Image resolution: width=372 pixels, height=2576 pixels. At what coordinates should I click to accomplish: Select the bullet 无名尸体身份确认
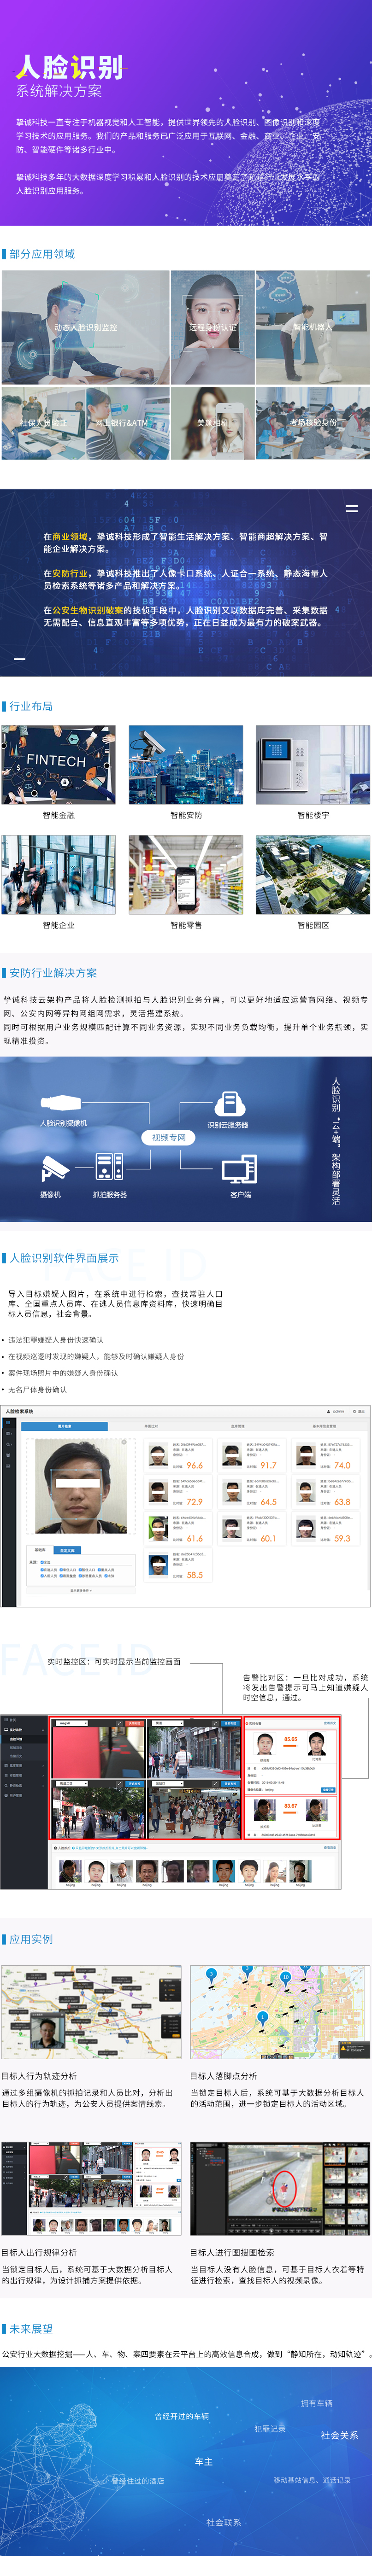point(38,1389)
